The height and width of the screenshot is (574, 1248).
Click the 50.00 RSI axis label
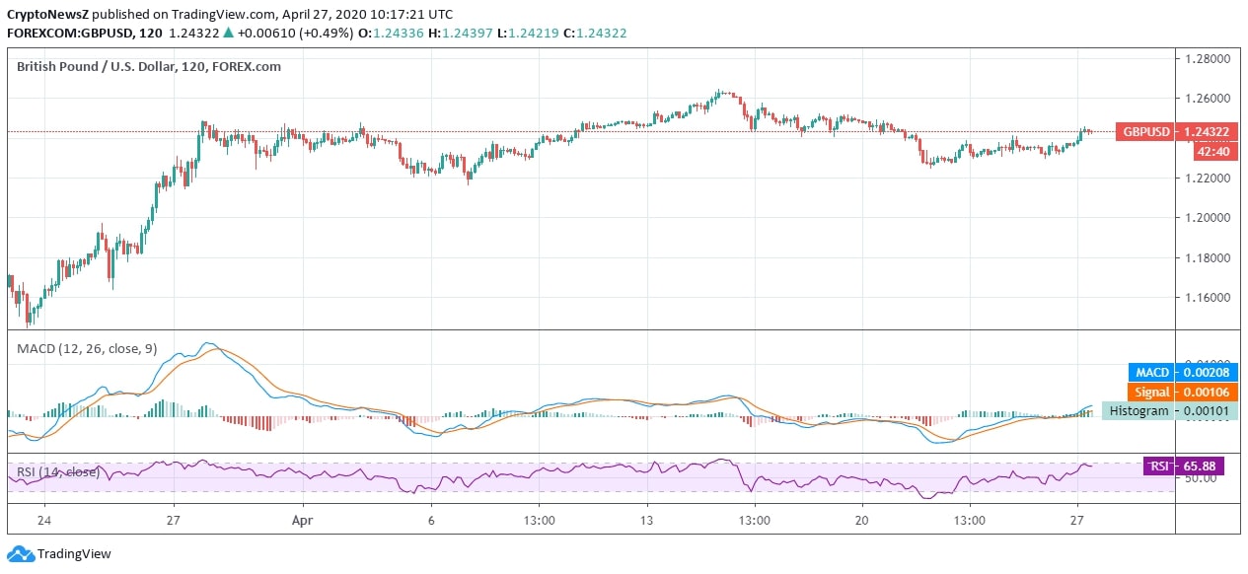tap(1199, 478)
